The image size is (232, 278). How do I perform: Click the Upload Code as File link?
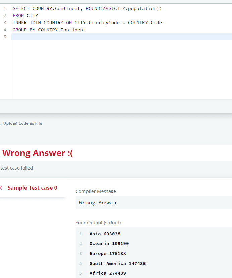pyautogui.click(x=23, y=123)
